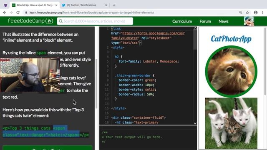Select the Bootstrap: Use a span tab
Screen dimensions: 267x150
35,5
